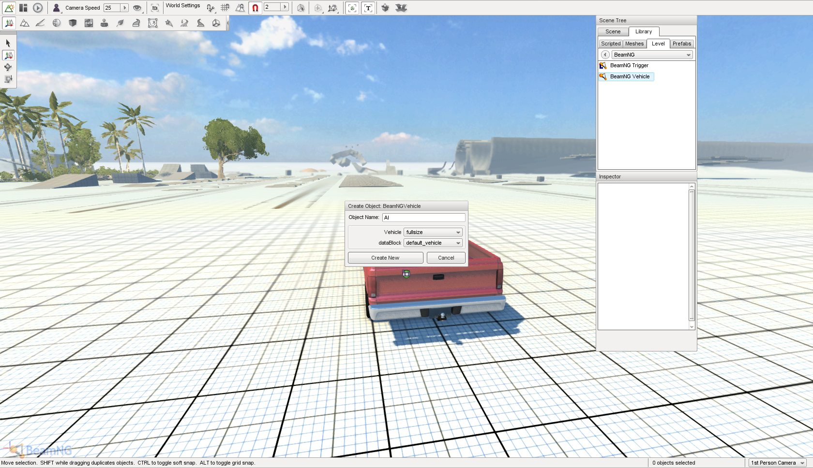Viewport: 813px width, 468px height.
Task: Open the Mesh Road Editor icon
Action: (x=136, y=23)
